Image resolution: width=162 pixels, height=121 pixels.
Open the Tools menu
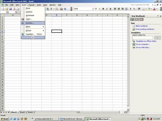[39, 5]
